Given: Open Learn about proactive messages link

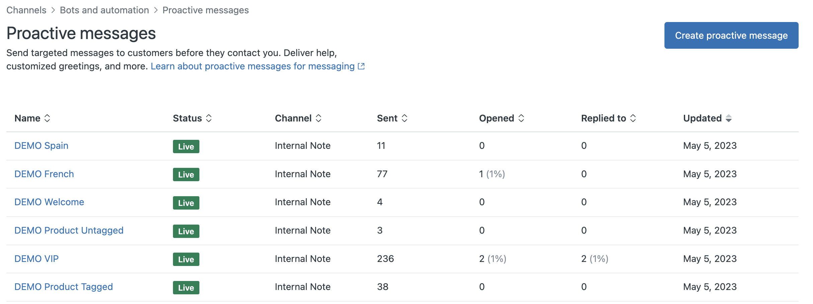Looking at the screenshot, I should pos(253,66).
